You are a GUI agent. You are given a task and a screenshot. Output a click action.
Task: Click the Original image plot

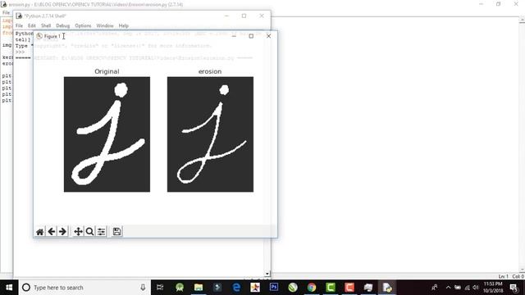point(107,134)
